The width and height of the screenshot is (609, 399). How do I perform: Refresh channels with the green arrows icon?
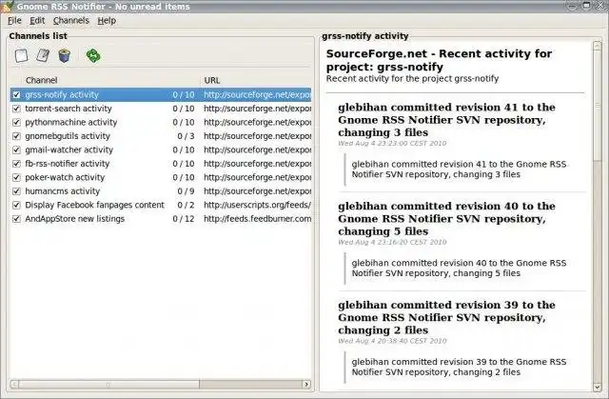coord(93,55)
